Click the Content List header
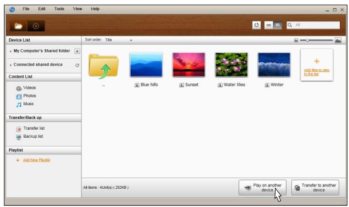This screenshot has height=207, width=349. pyautogui.click(x=44, y=77)
